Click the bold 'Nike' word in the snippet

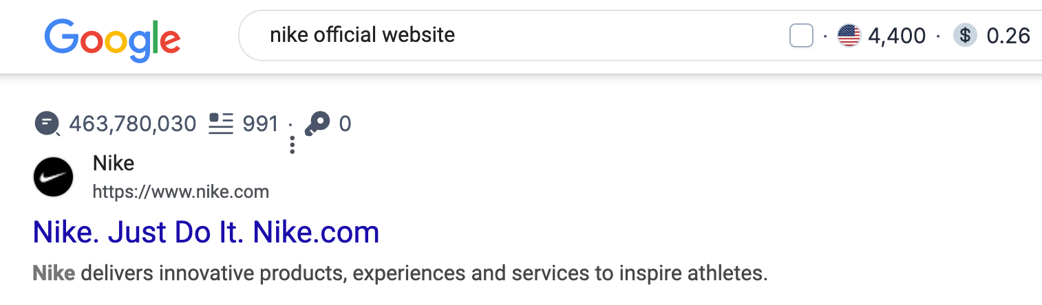tap(54, 274)
